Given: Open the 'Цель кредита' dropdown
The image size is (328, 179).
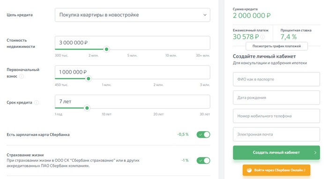Looking at the screenshot, I should pyautogui.click(x=133, y=15).
